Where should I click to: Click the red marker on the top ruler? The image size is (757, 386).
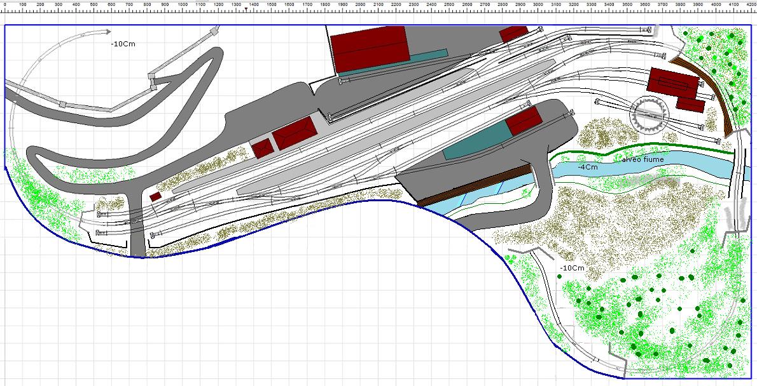[x=246, y=10]
